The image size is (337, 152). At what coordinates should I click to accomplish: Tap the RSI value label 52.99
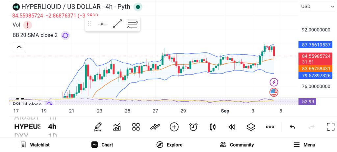tap(307, 102)
